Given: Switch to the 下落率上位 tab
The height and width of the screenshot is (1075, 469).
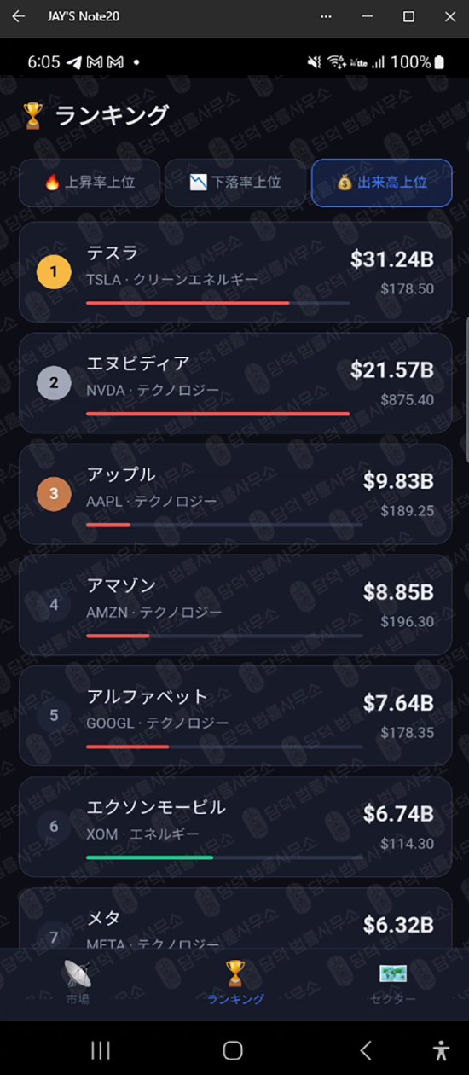Looking at the screenshot, I should point(235,183).
